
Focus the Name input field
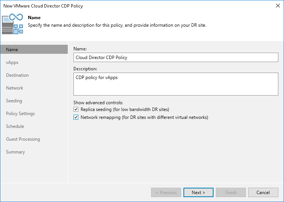coord(176,57)
